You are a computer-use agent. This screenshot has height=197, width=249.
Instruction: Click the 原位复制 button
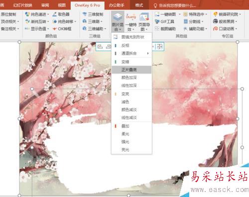click(x=8, y=14)
